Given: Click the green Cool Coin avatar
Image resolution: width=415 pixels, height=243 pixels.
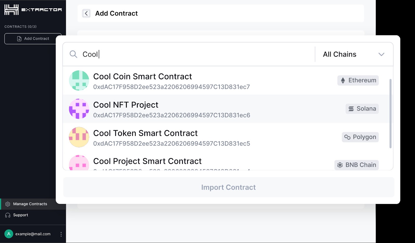Looking at the screenshot, I should click(79, 81).
